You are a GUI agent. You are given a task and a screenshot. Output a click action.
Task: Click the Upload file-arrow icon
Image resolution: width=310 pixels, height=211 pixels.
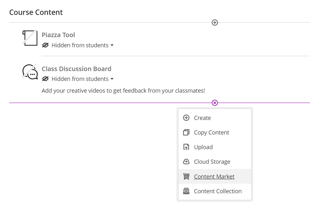186,147
